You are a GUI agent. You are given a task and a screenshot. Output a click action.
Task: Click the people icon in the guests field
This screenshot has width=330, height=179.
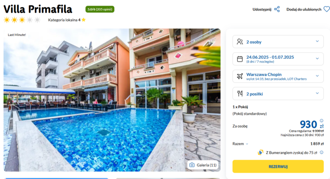[240, 41]
